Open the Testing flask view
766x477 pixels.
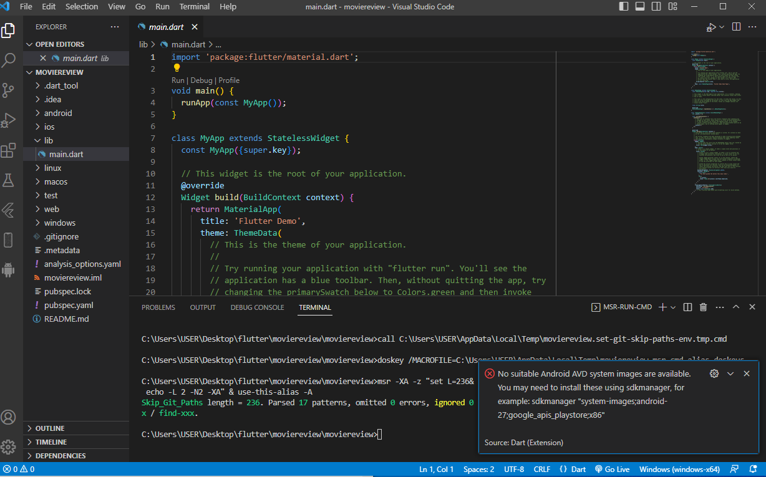[x=8, y=180]
